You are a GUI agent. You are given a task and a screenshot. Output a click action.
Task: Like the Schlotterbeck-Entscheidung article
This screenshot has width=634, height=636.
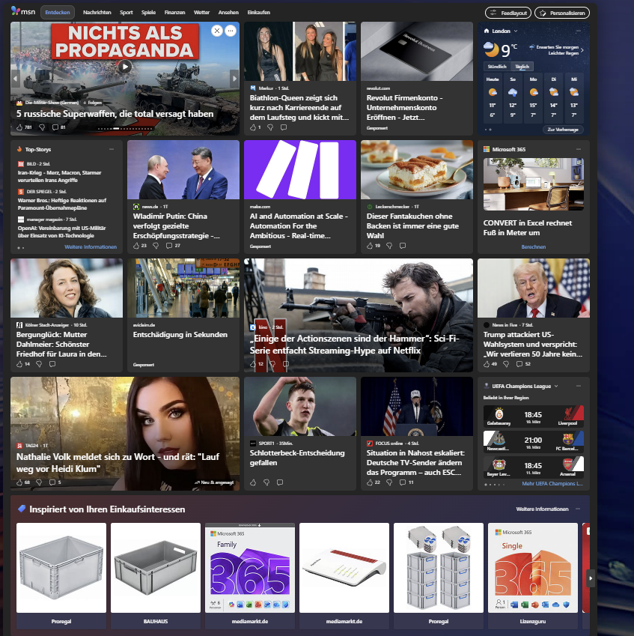253,482
